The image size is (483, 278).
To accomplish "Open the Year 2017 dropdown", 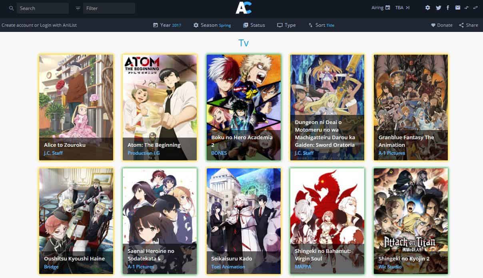I will (167, 25).
